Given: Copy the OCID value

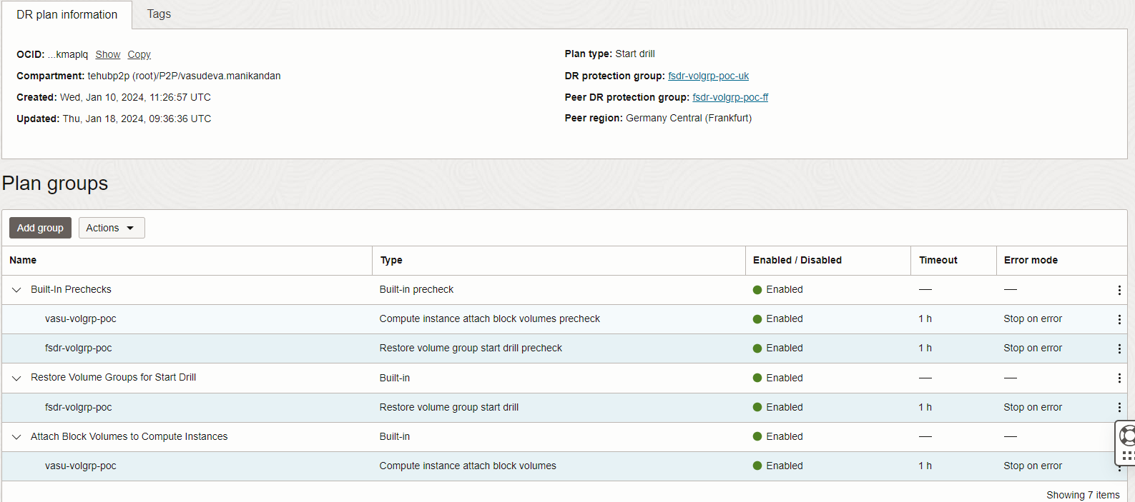Looking at the screenshot, I should [x=139, y=55].
